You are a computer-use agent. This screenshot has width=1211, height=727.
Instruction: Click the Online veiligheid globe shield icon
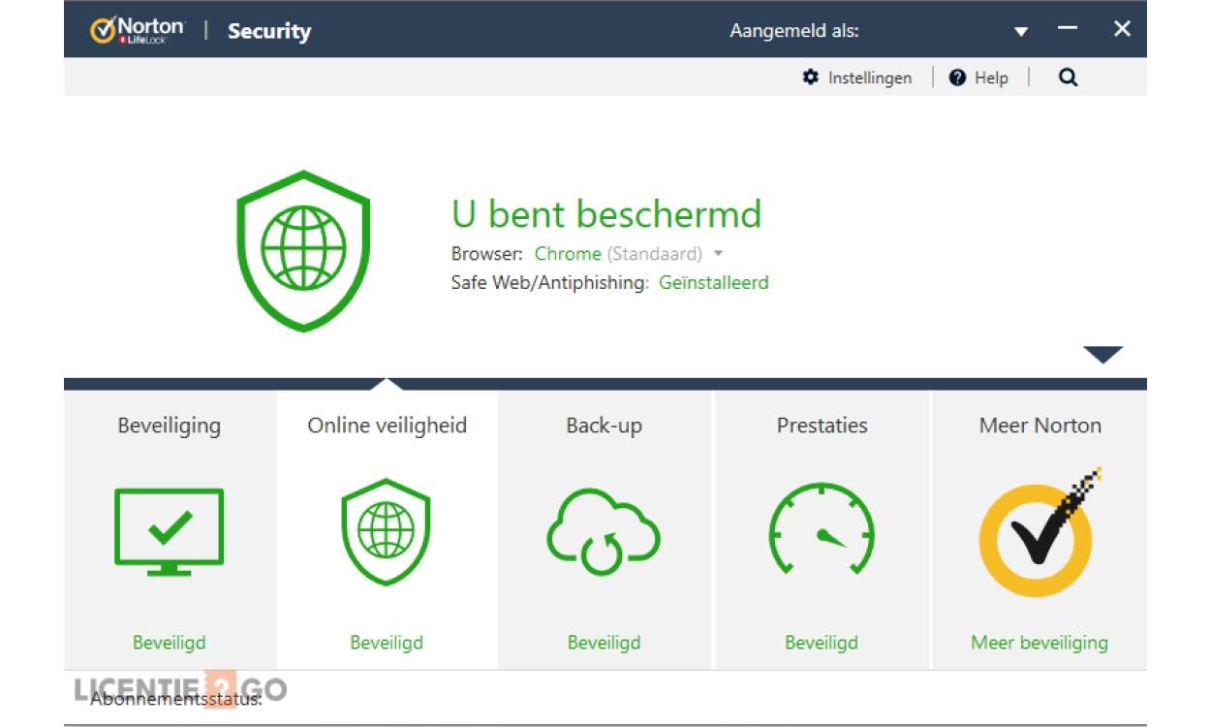pos(386,531)
